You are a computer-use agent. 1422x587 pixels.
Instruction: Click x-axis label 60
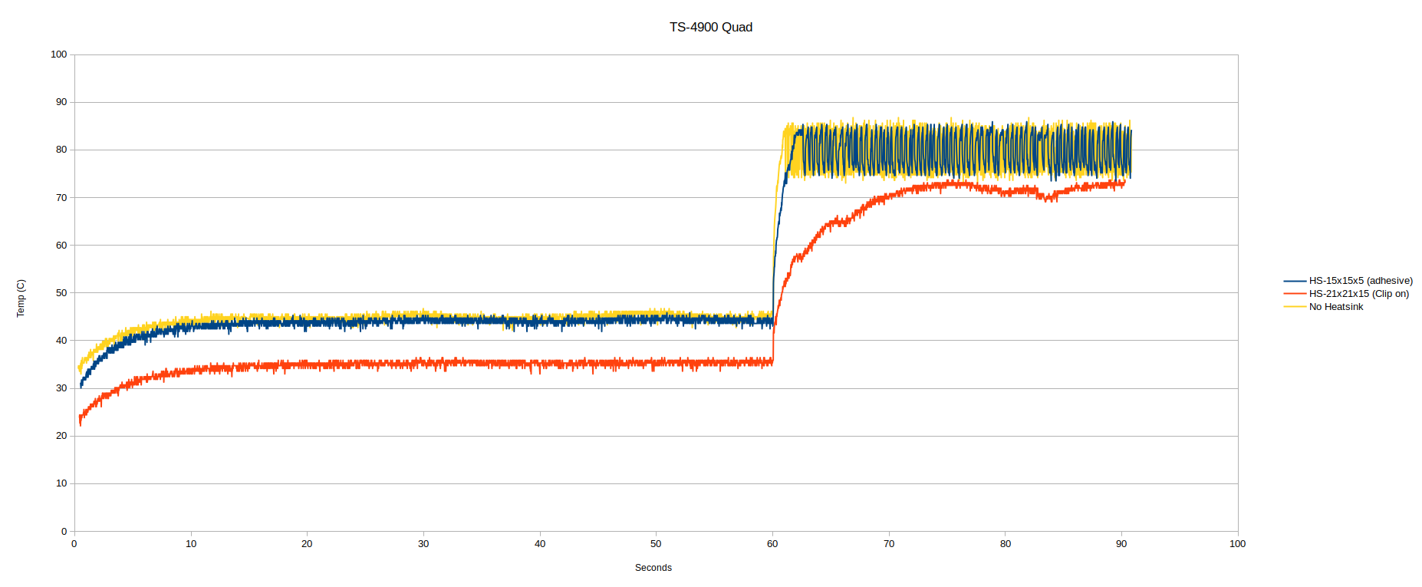click(x=772, y=544)
